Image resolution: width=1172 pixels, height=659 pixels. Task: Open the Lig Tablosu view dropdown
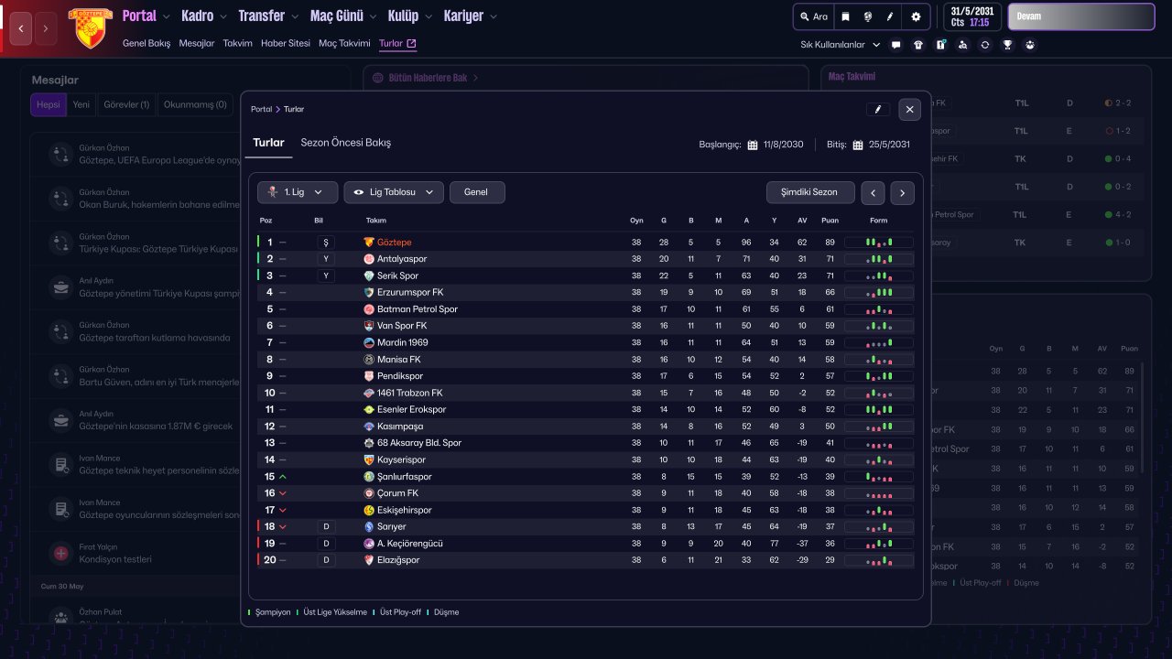[x=394, y=192]
